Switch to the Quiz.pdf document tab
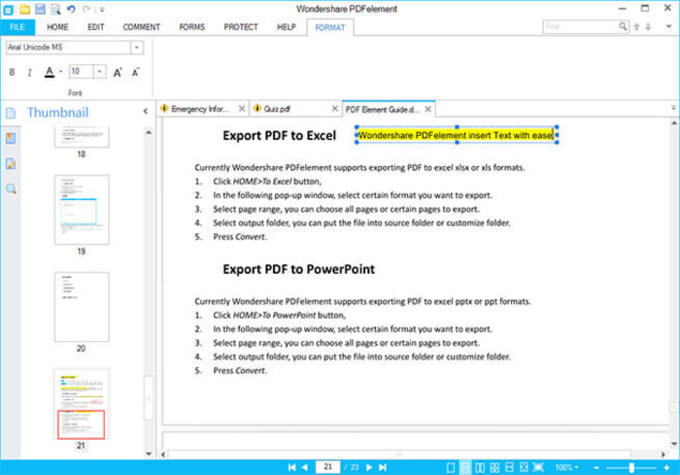Image resolution: width=680 pixels, height=475 pixels. click(x=278, y=109)
